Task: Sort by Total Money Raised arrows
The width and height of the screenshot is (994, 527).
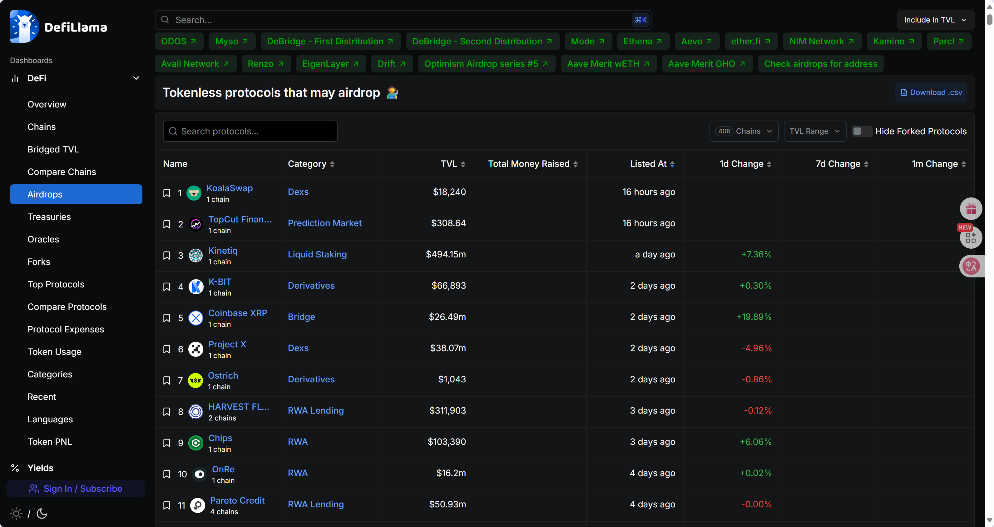Action: pos(575,164)
